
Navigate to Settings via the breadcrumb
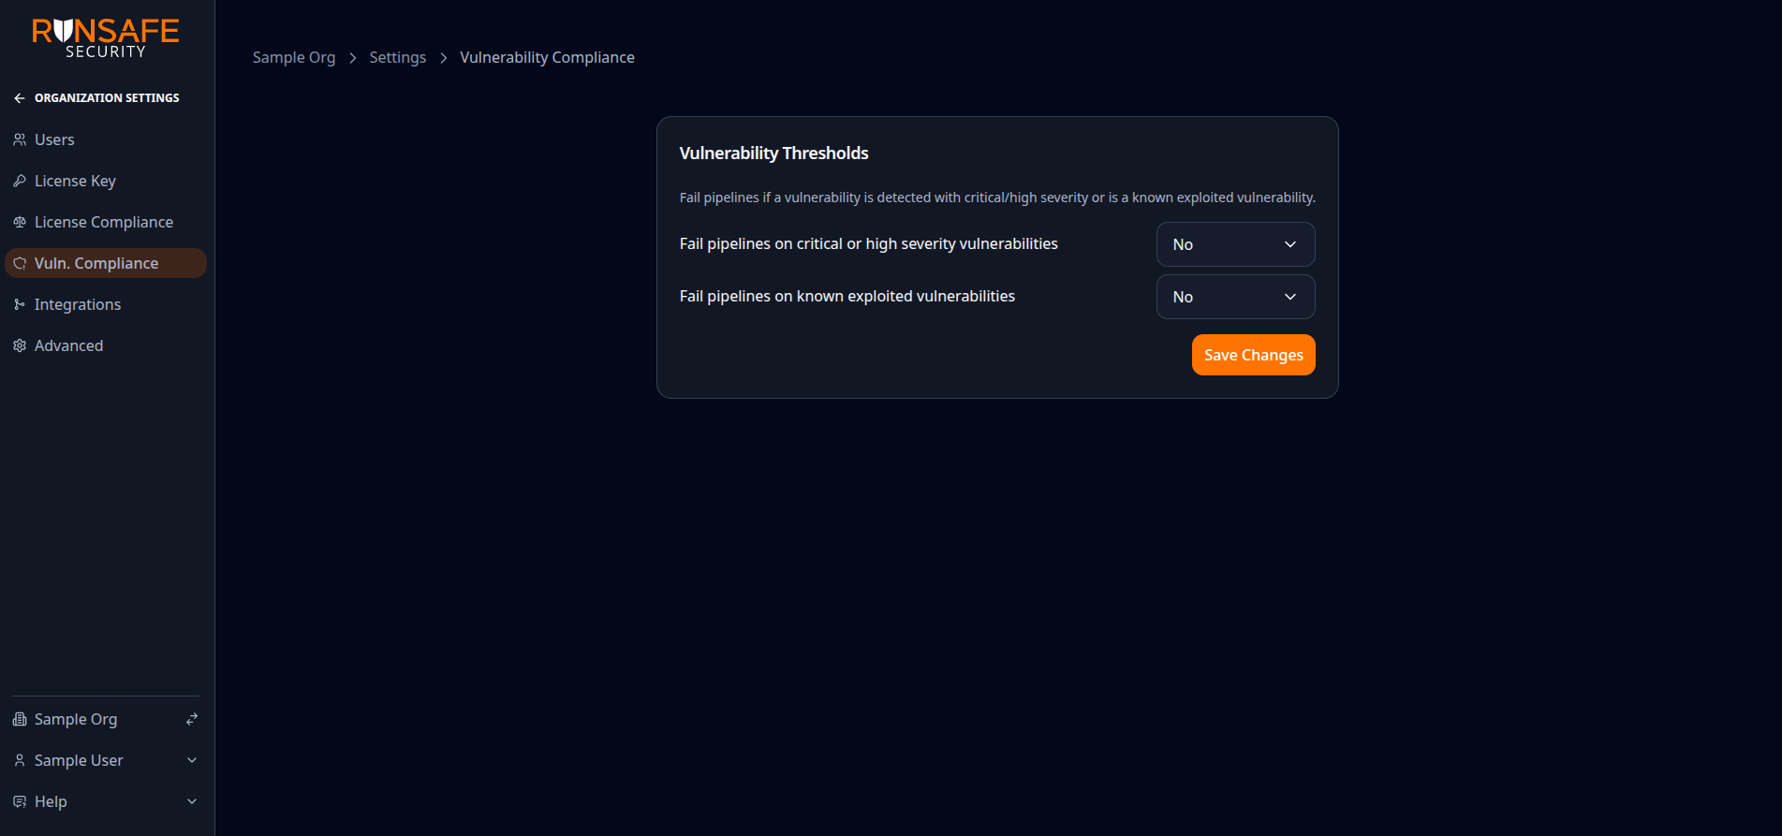tap(397, 57)
